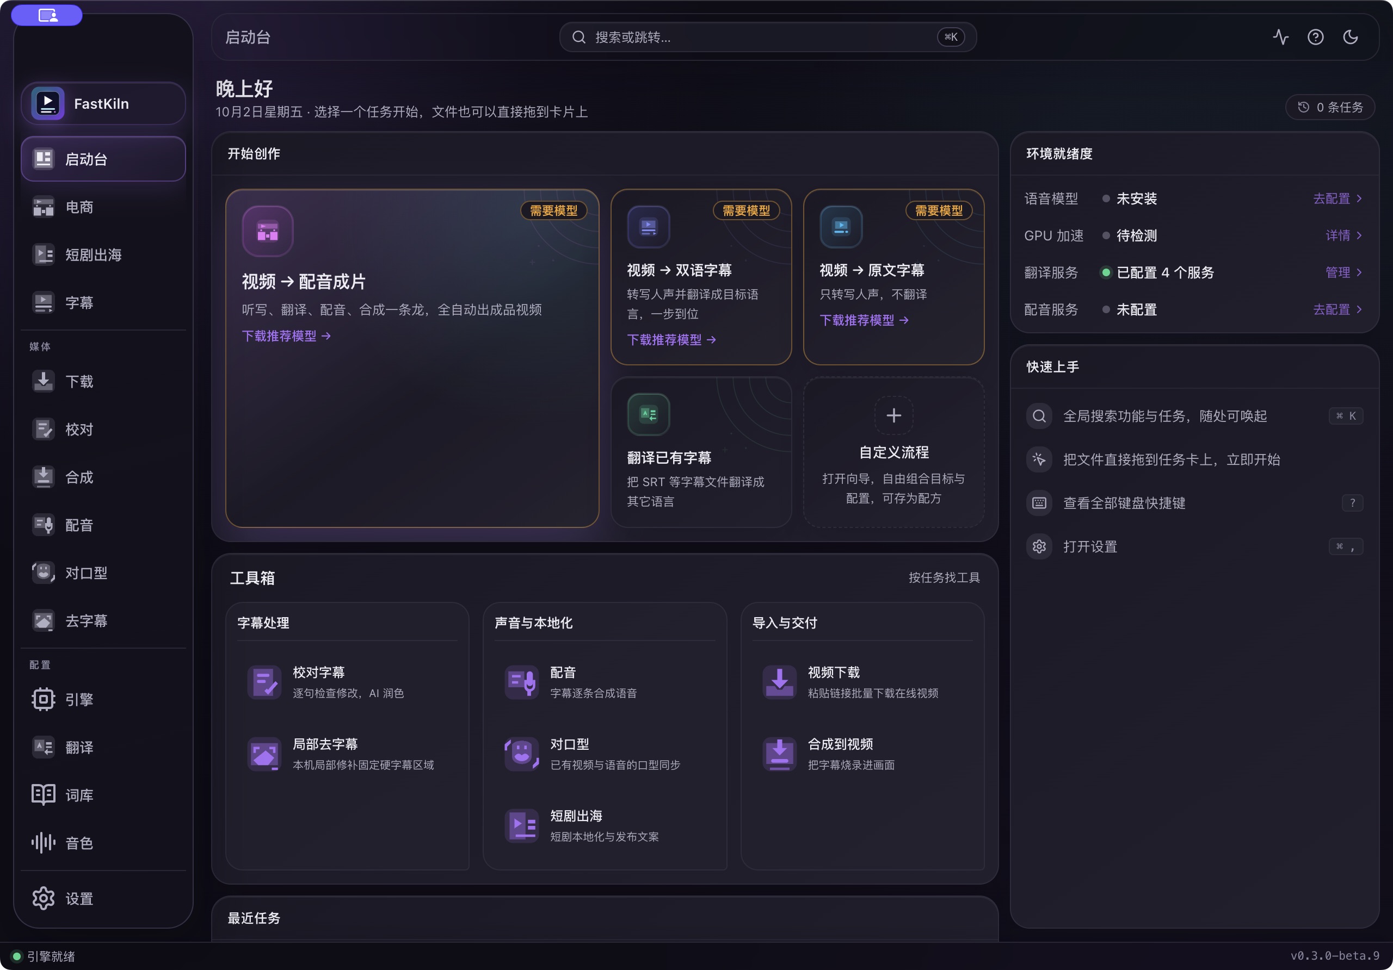
Task: Click 打开设置 quick start row
Action: 1194,547
